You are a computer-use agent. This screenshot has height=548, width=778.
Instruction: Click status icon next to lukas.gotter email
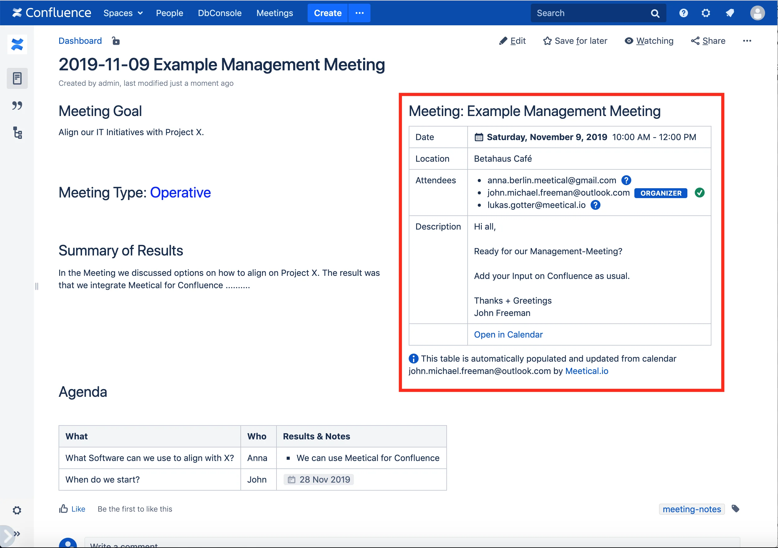(595, 205)
